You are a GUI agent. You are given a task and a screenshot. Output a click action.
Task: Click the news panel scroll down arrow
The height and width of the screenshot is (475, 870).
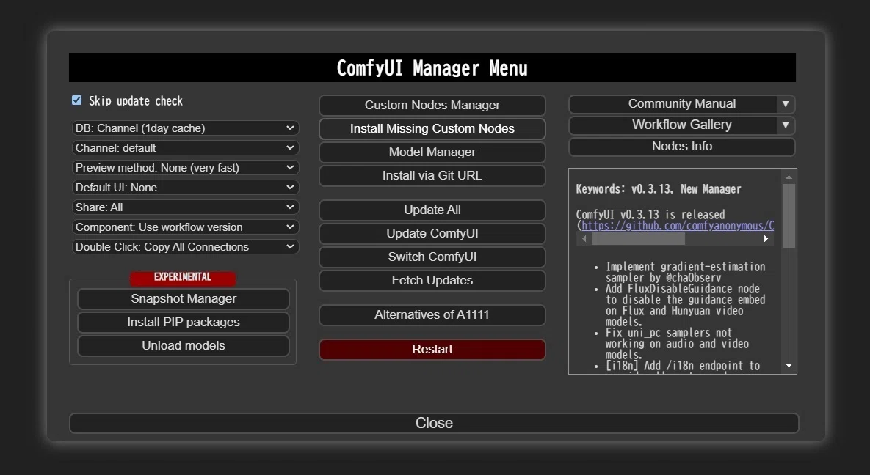[x=789, y=365]
